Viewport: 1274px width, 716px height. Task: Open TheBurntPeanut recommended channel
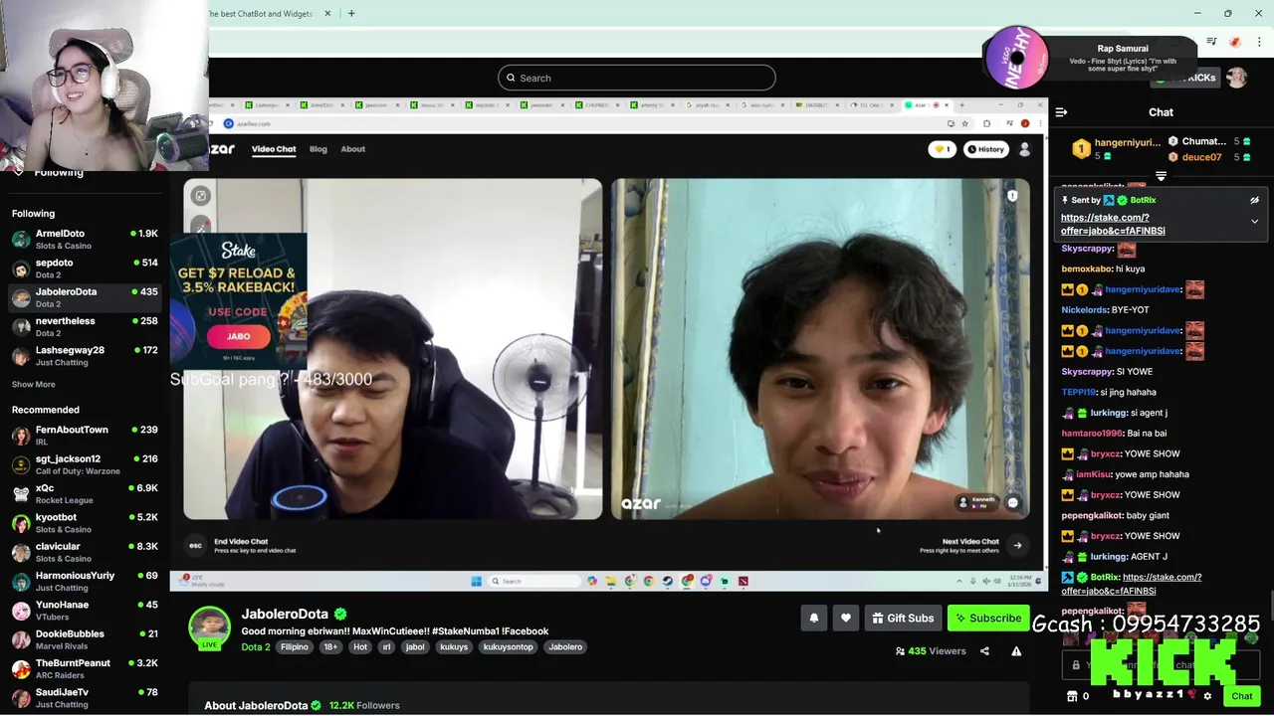(85, 668)
